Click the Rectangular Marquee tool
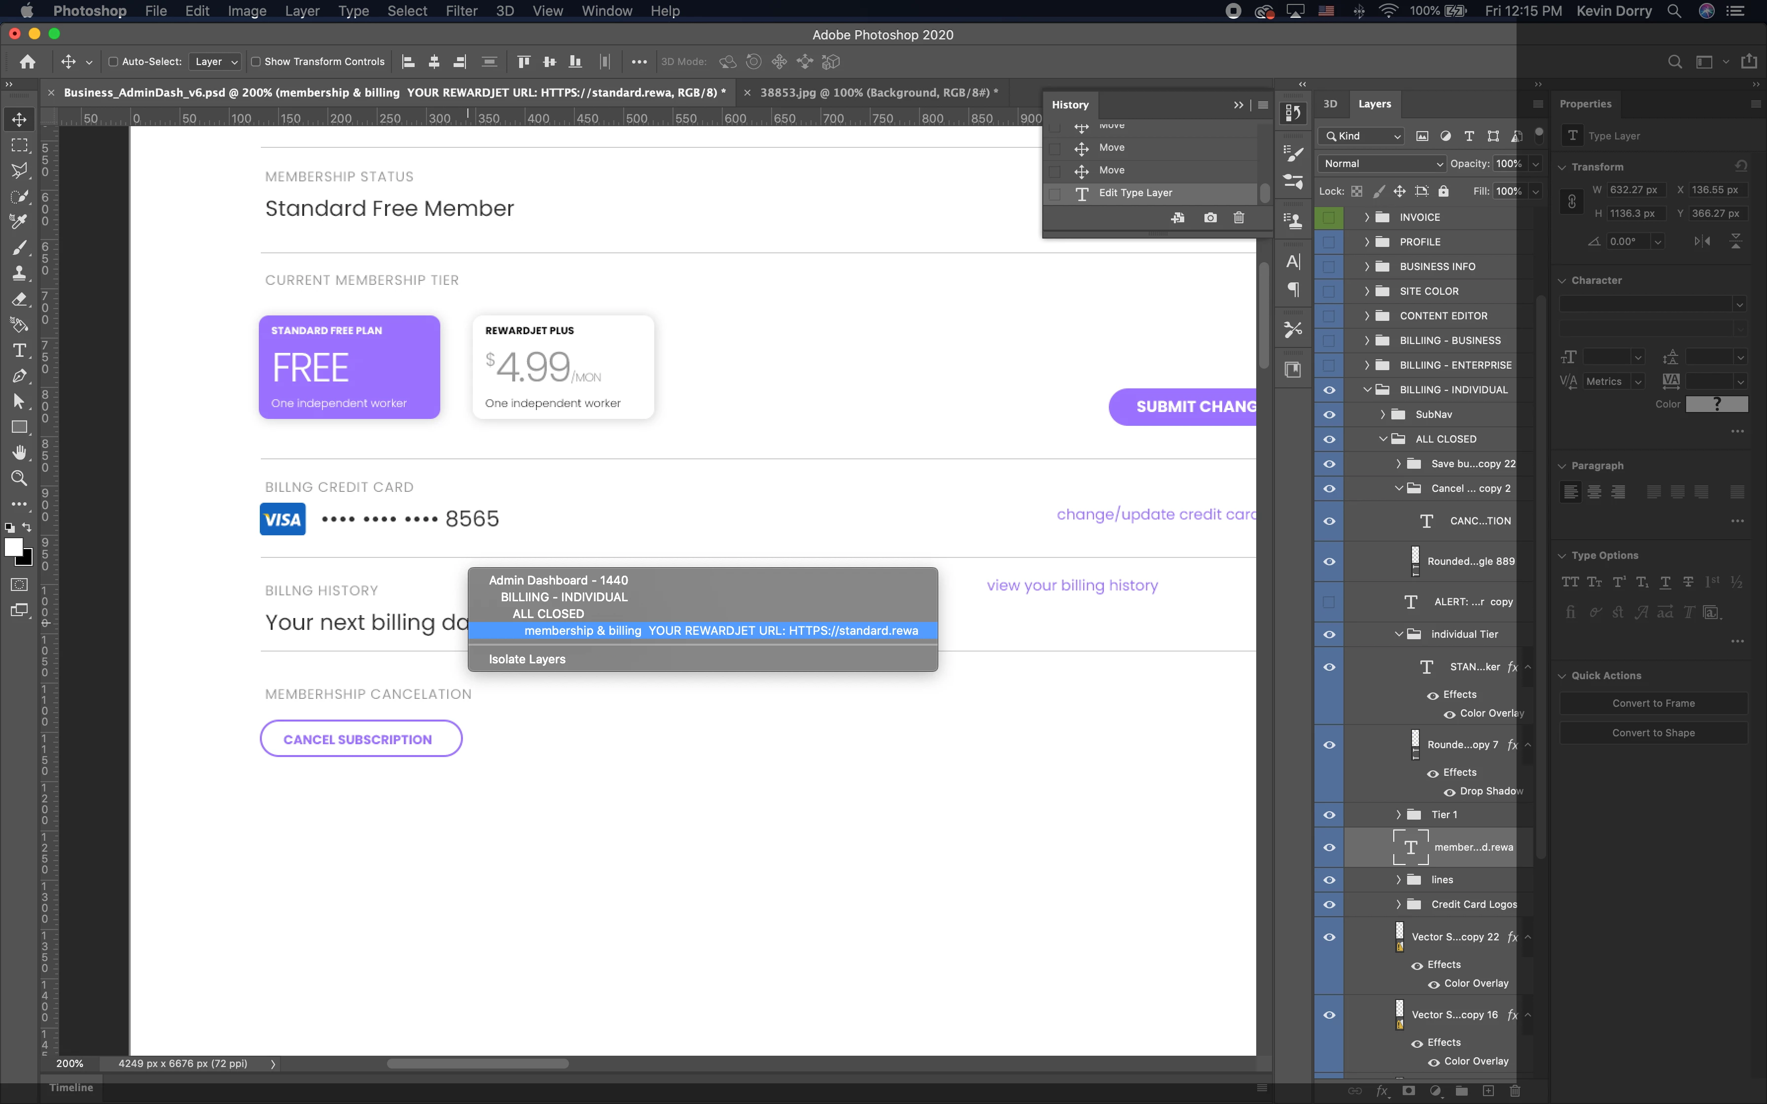This screenshot has width=1767, height=1104. coord(19,145)
